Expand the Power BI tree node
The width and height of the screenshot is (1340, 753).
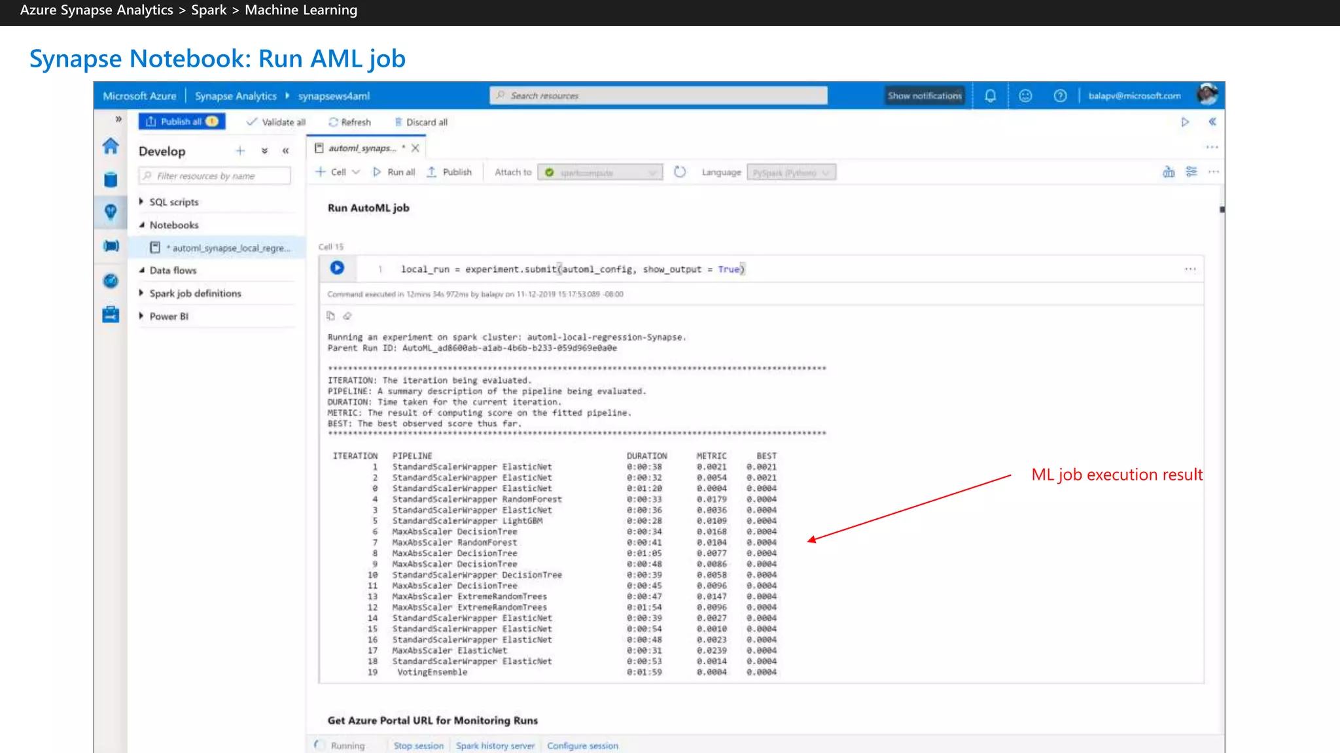141,316
